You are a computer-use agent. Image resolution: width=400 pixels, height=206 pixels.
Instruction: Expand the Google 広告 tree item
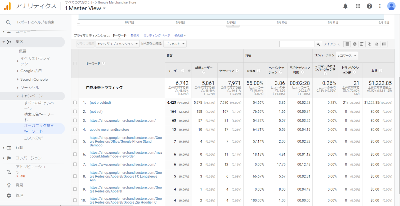[18, 71]
